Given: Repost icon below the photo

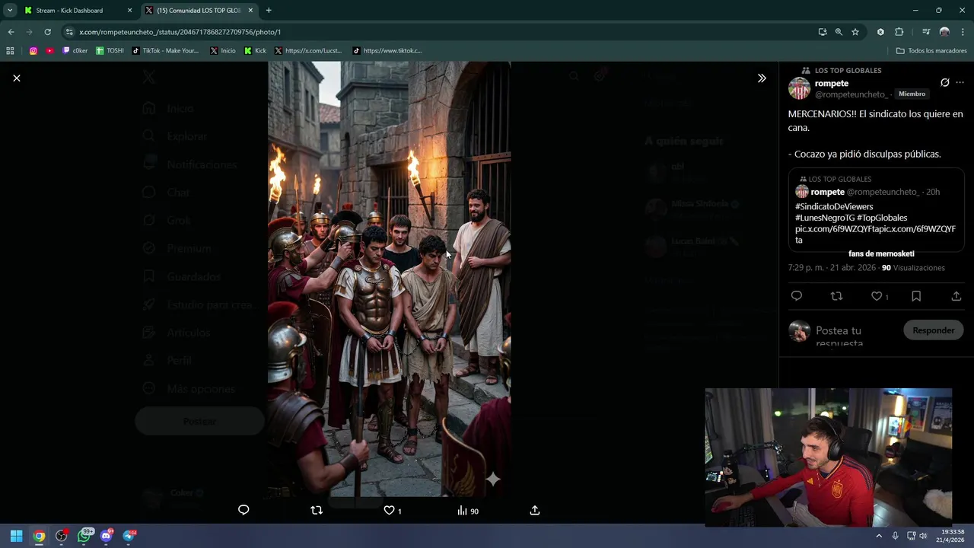Looking at the screenshot, I should tap(317, 510).
